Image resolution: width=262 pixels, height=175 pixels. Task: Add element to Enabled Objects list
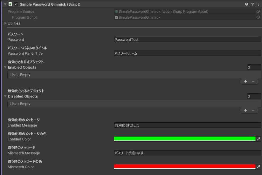click(246, 81)
